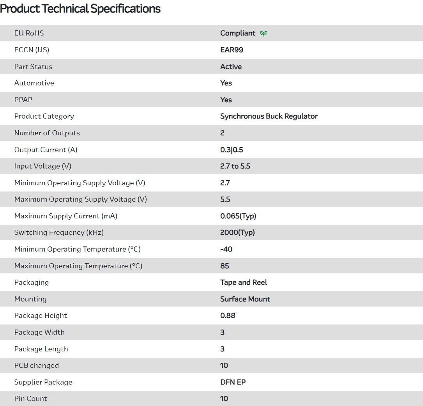Viewport: 423px width, 406px height.
Task: Select the Active part status value
Action: (x=231, y=67)
